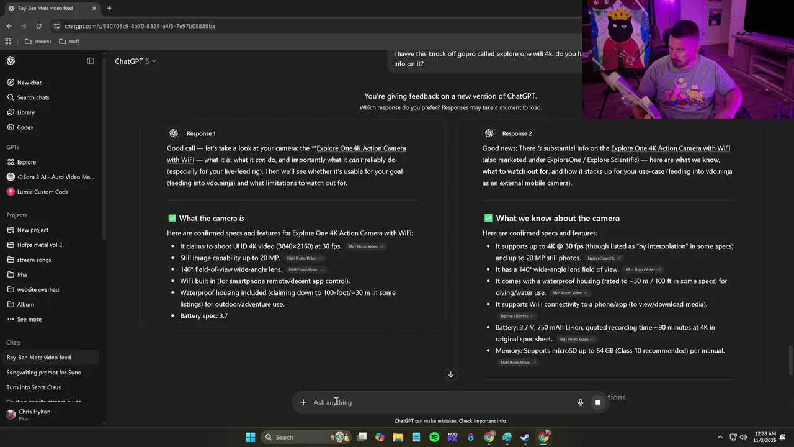
Task: Click the page vertical scrollbar
Action: pos(790,360)
